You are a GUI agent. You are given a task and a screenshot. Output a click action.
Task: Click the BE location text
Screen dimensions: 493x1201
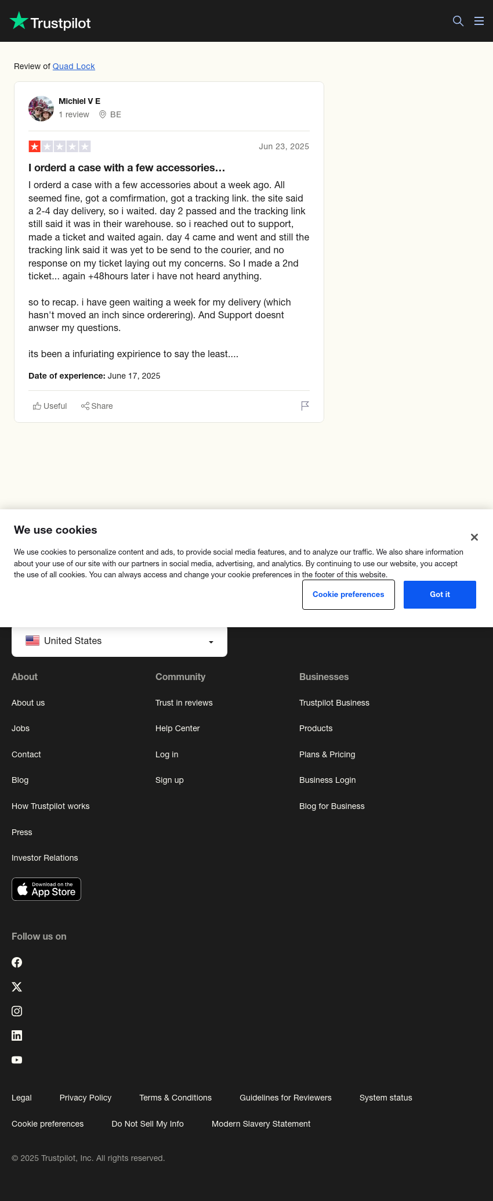click(x=115, y=114)
